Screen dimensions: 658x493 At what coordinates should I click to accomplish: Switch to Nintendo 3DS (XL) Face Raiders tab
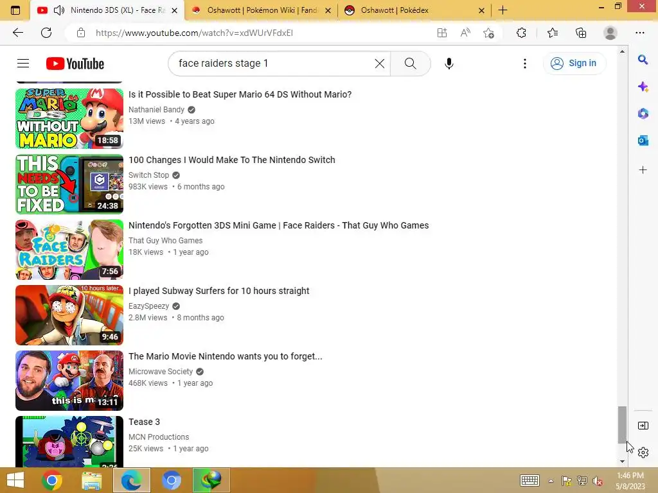coord(107,10)
